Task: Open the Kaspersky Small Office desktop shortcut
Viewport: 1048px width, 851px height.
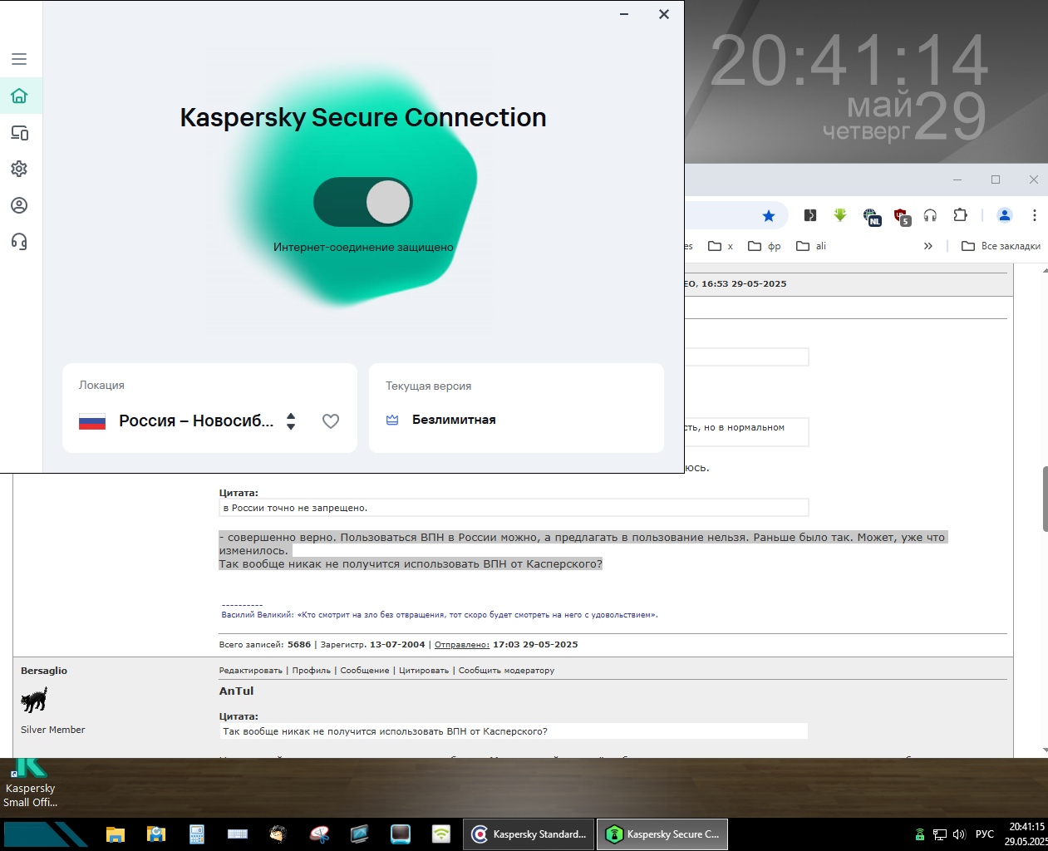Action: click(31, 782)
